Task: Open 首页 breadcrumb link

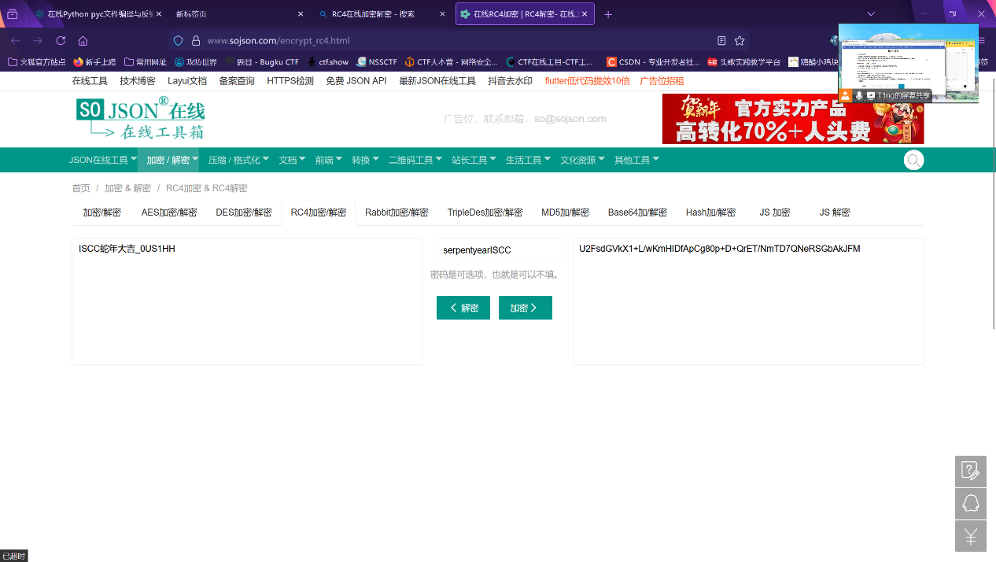Action: pyautogui.click(x=81, y=188)
